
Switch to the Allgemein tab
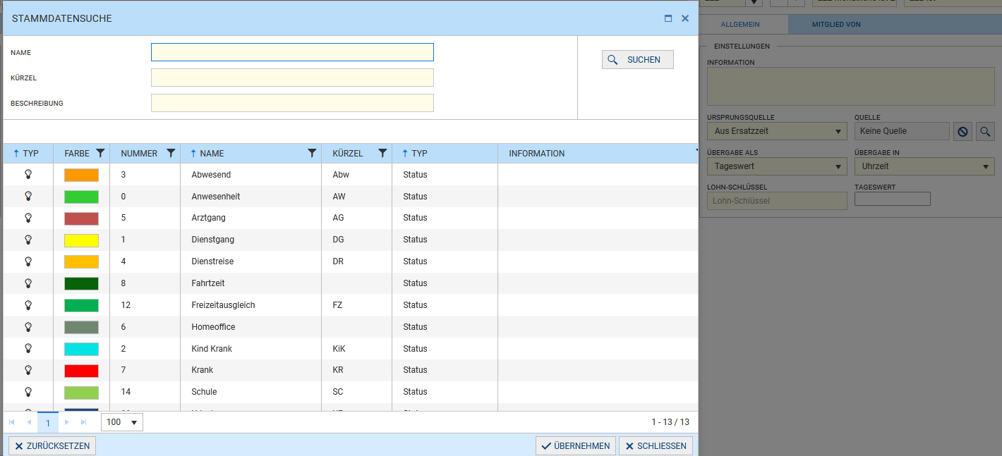click(740, 25)
